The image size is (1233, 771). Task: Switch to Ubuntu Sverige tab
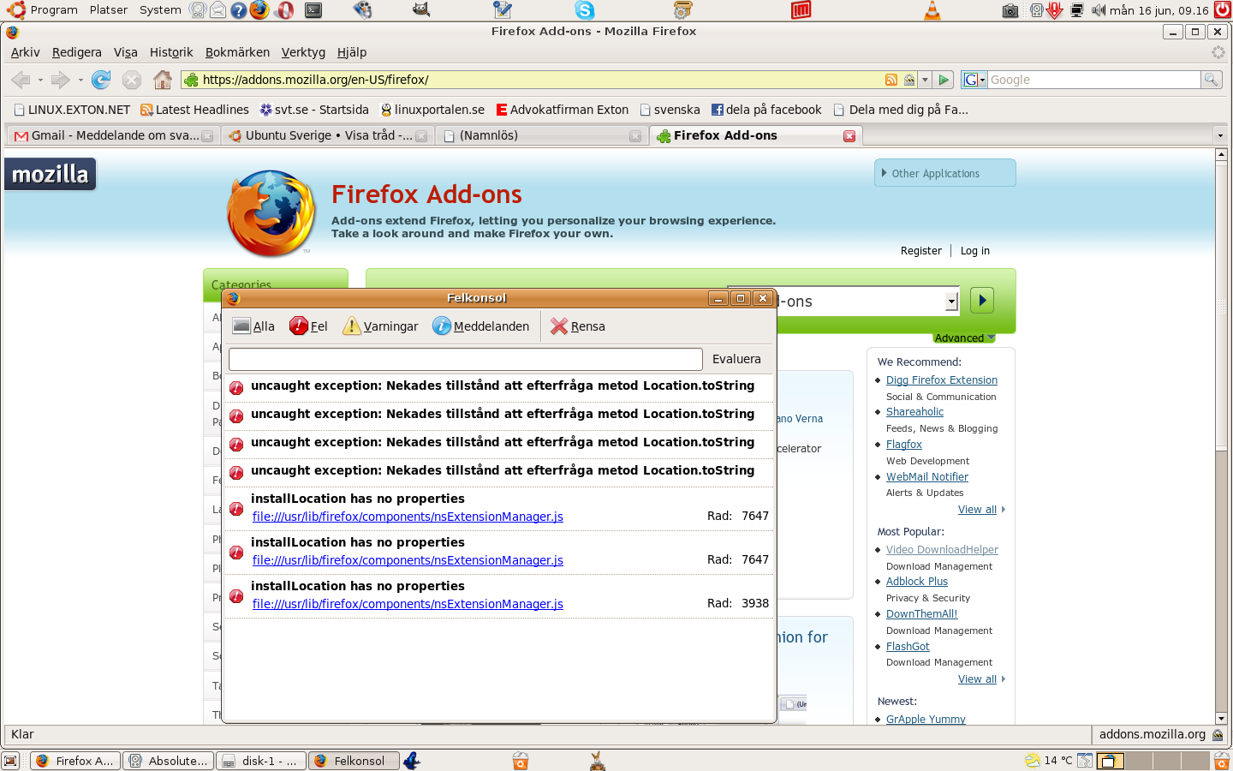coord(328,135)
